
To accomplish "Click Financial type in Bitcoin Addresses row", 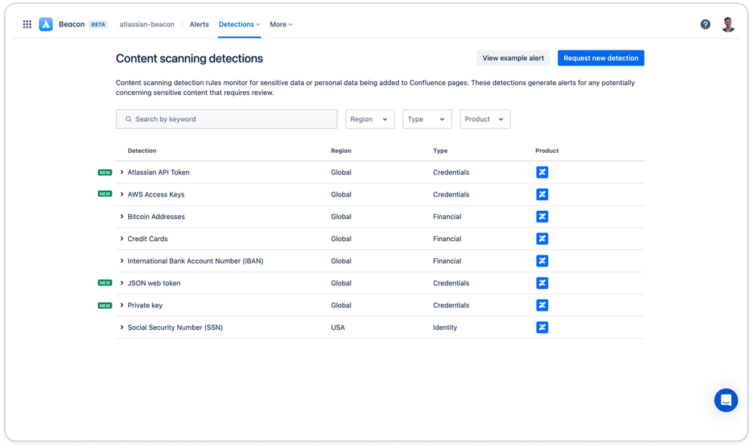I will click(447, 216).
